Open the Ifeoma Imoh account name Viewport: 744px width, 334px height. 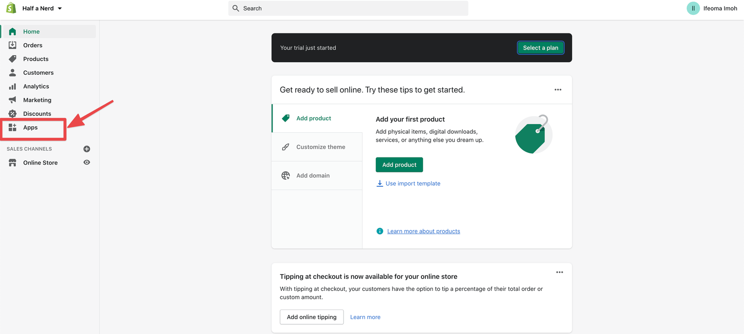tap(720, 8)
